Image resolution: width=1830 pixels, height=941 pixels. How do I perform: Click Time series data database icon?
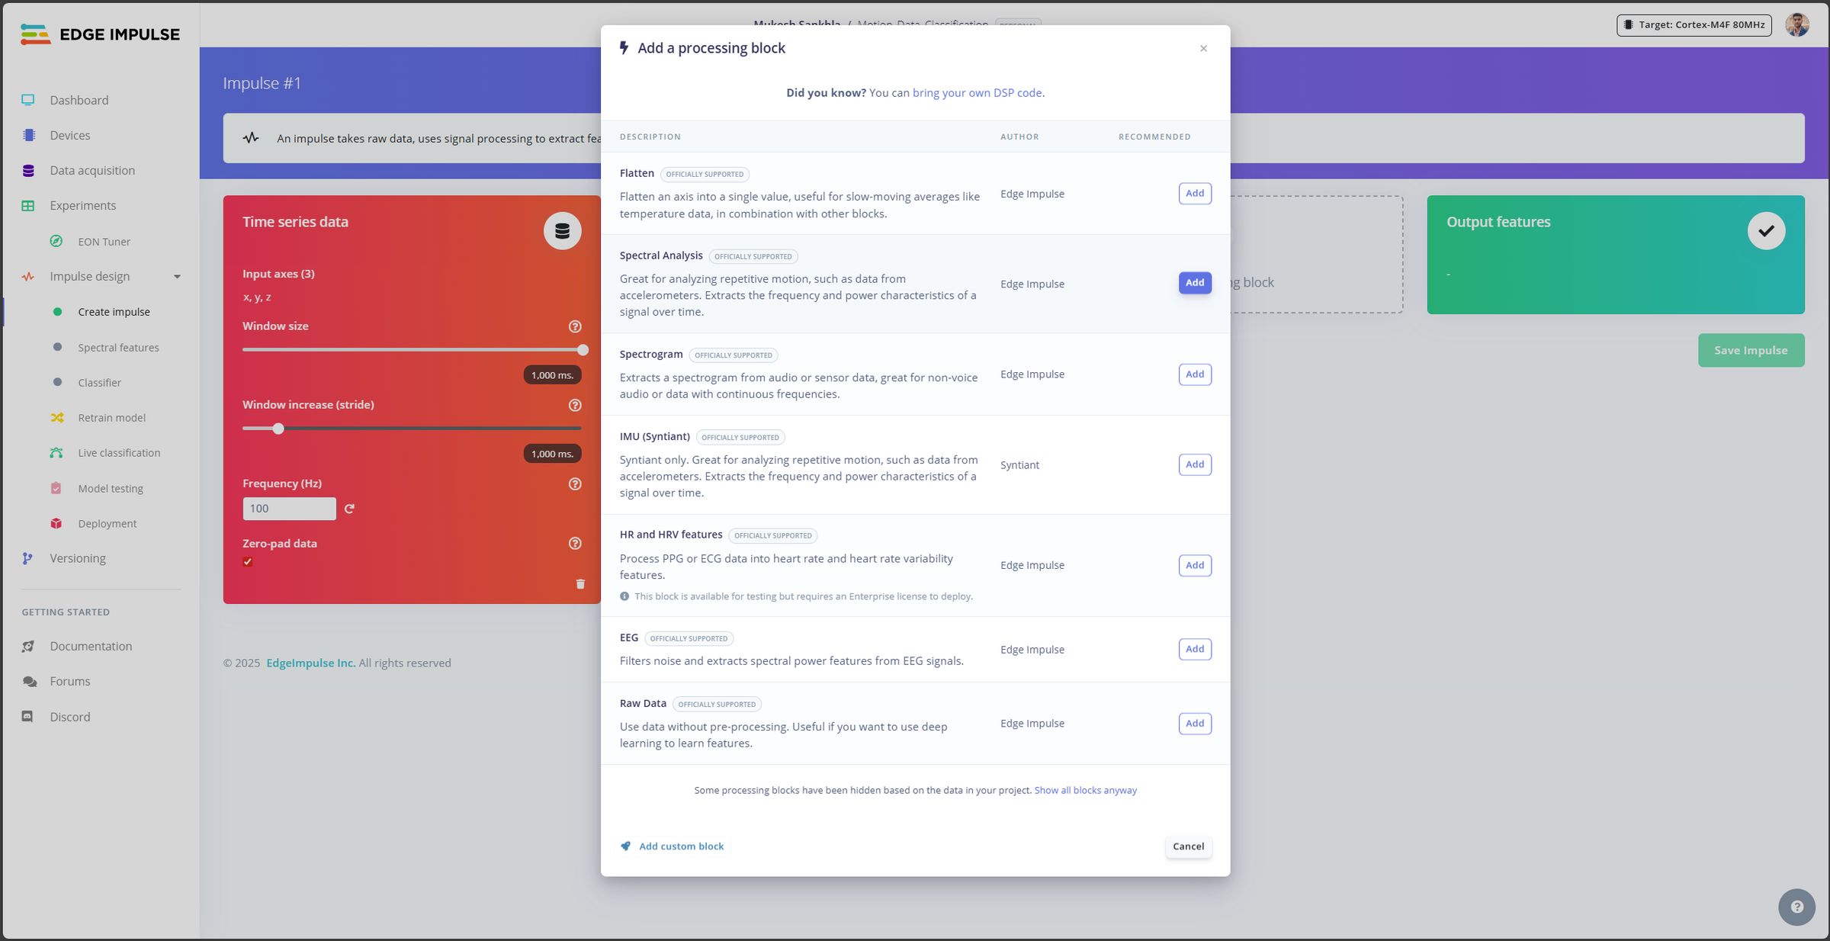coord(562,230)
